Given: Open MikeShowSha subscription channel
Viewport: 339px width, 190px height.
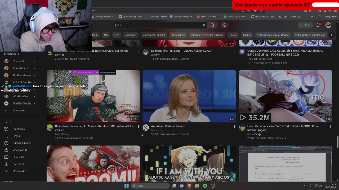Looking at the screenshot, I should (x=20, y=97).
